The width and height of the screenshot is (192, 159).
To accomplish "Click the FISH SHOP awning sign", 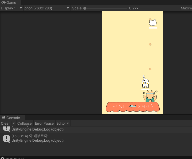I will [x=133, y=107].
